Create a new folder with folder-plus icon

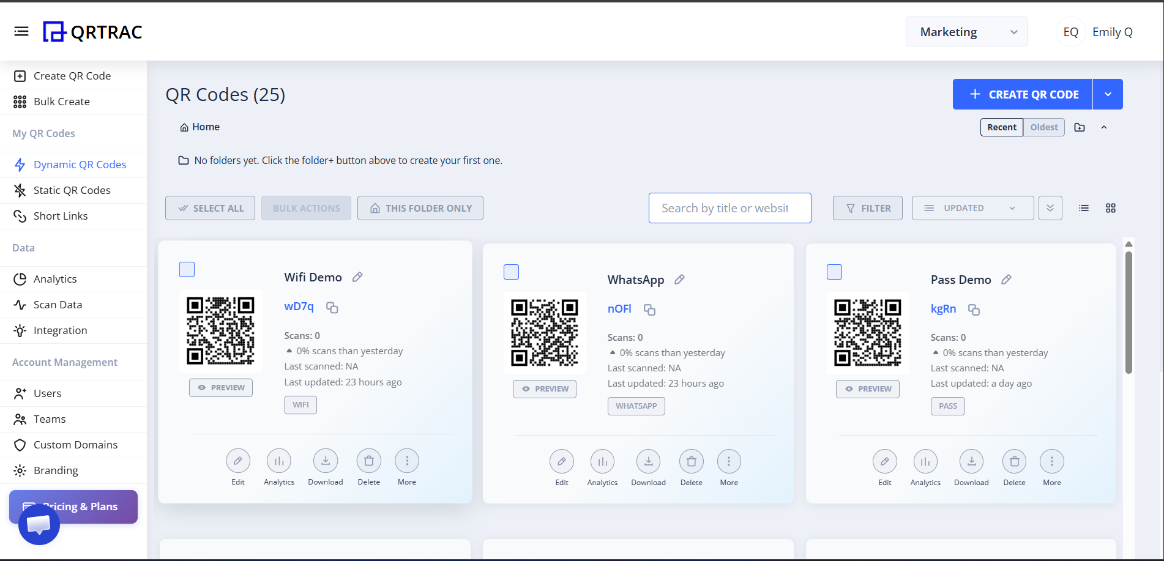point(1080,127)
